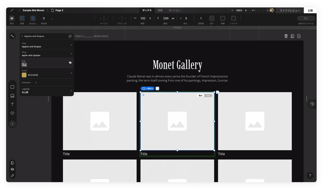Open the pen icon at bottom-left

click(x=13, y=175)
